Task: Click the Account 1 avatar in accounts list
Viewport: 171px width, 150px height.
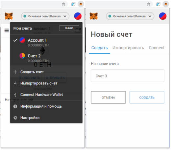Action: (x=22, y=40)
